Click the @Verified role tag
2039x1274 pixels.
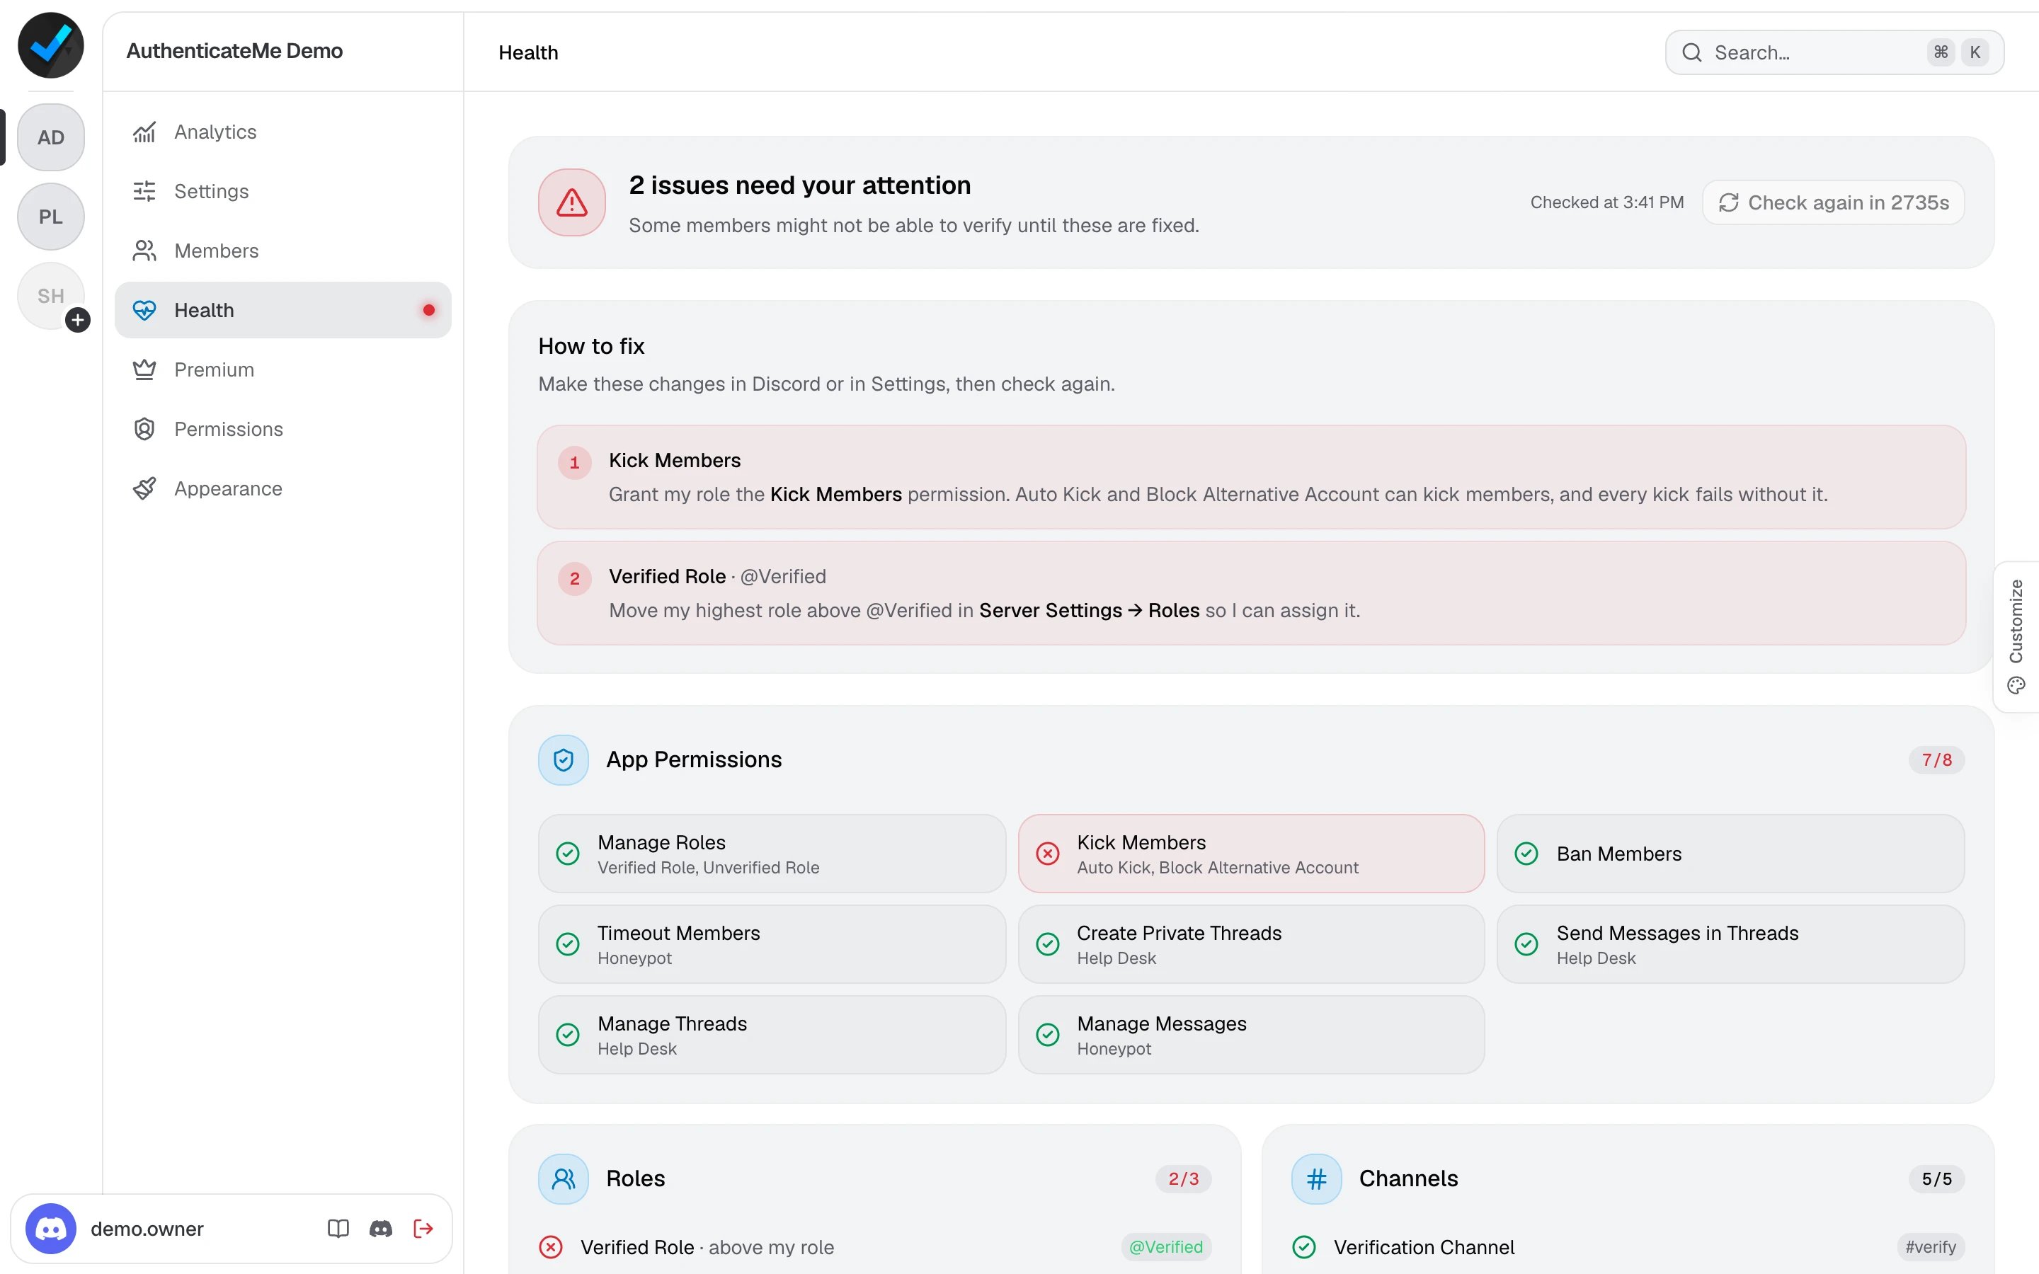coord(1166,1247)
